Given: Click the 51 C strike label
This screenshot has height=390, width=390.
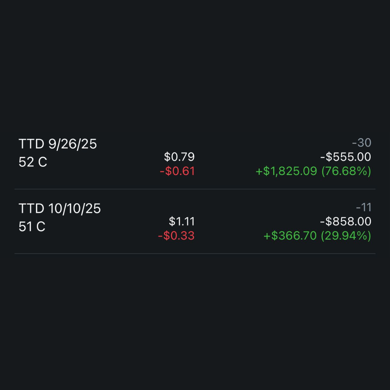Looking at the screenshot, I should pyautogui.click(x=32, y=226).
